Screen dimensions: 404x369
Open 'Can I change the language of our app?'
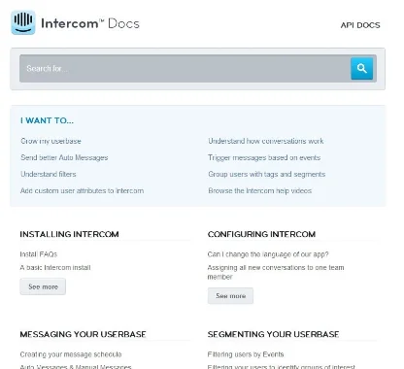[x=268, y=254]
